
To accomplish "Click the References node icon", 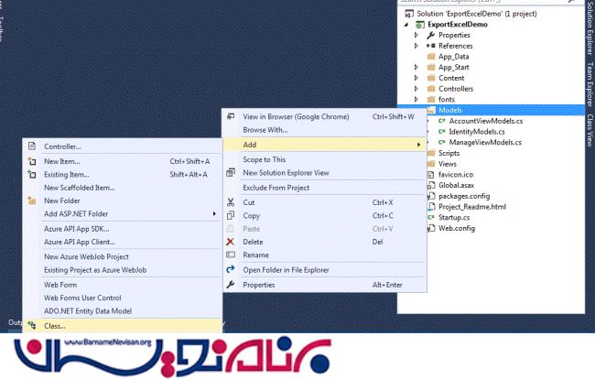I will coord(431,46).
